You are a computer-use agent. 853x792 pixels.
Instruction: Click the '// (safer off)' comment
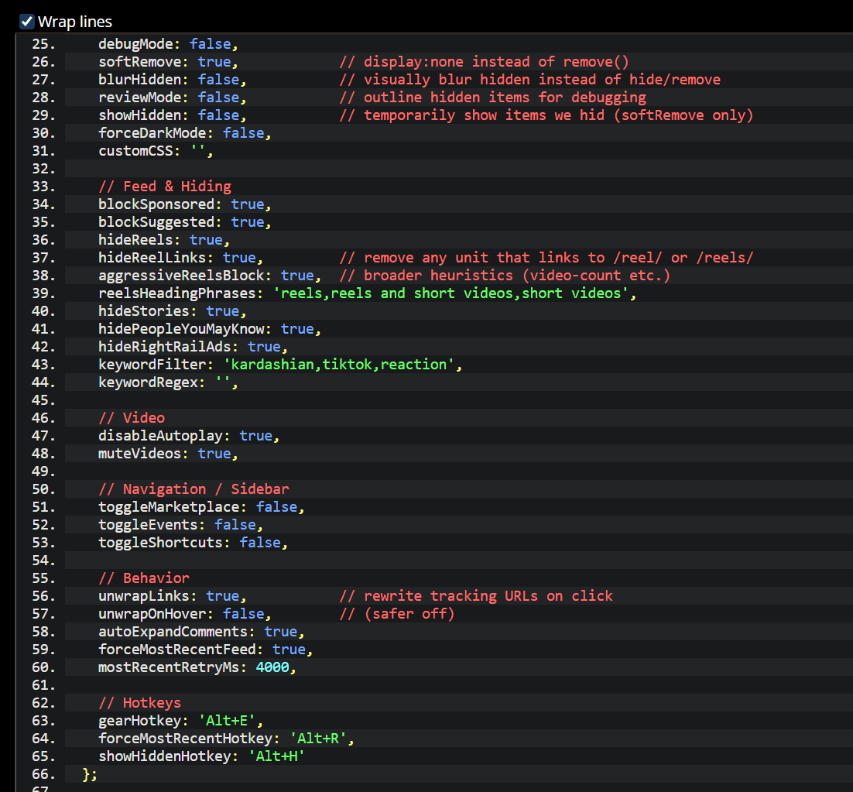tap(397, 614)
